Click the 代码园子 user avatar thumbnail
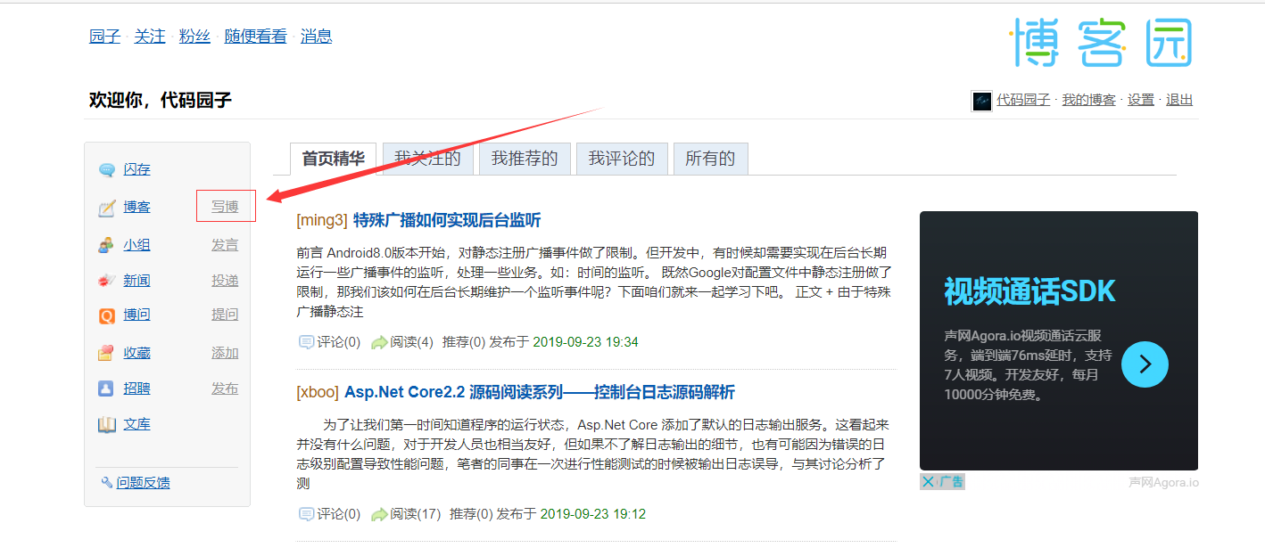The width and height of the screenshot is (1265, 548). click(x=981, y=101)
